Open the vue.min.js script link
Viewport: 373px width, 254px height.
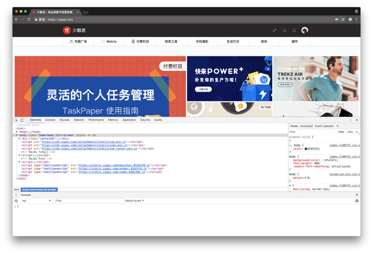(x=84, y=142)
